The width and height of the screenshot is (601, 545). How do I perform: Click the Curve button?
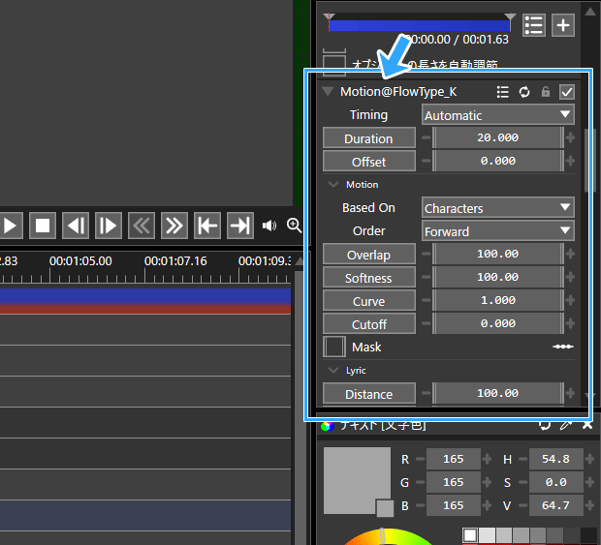pos(368,301)
